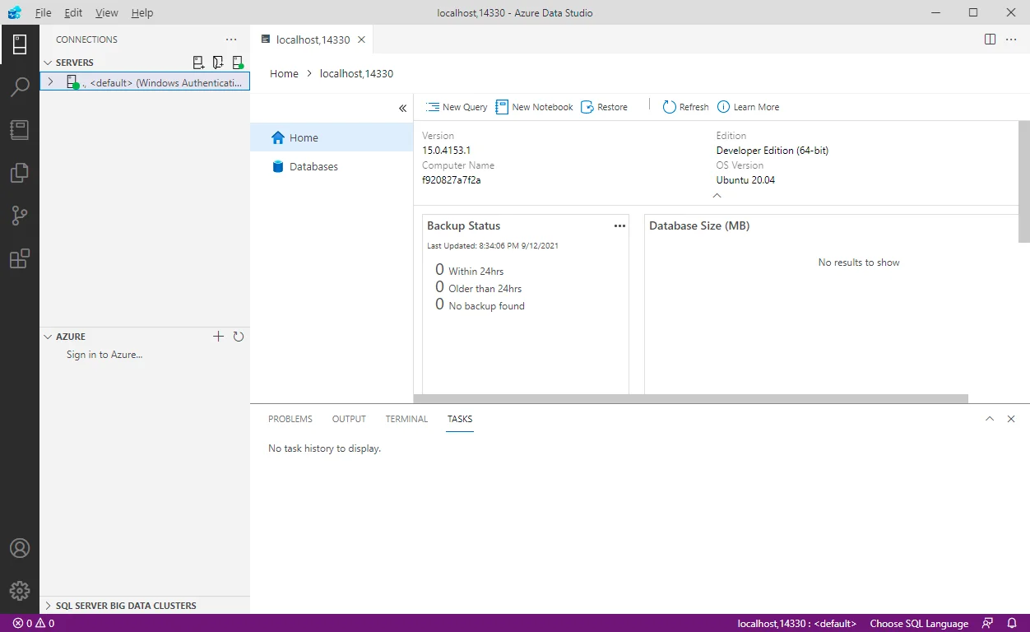The height and width of the screenshot is (632, 1030).
Task: Click the New Server Group icon
Action: pos(218,63)
